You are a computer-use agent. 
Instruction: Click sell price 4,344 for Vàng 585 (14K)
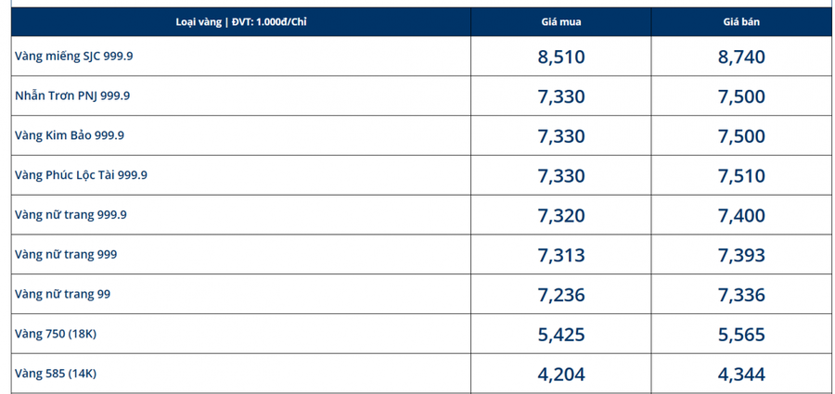741,375
